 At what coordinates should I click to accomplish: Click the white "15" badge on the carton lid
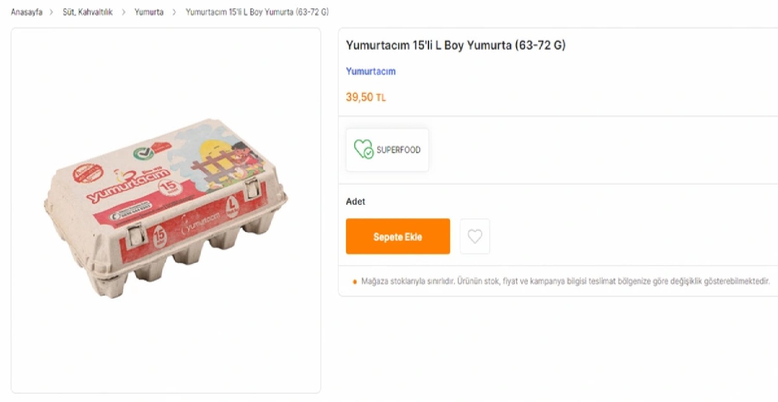pos(170,188)
